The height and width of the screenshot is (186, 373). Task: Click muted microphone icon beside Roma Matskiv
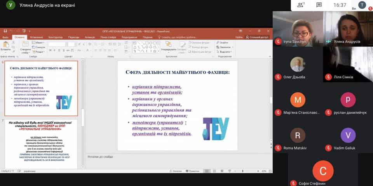point(278,148)
